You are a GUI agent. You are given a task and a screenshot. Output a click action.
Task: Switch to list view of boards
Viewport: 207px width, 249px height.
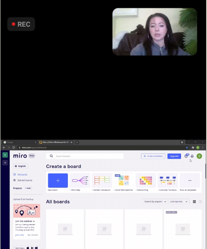coord(200,201)
